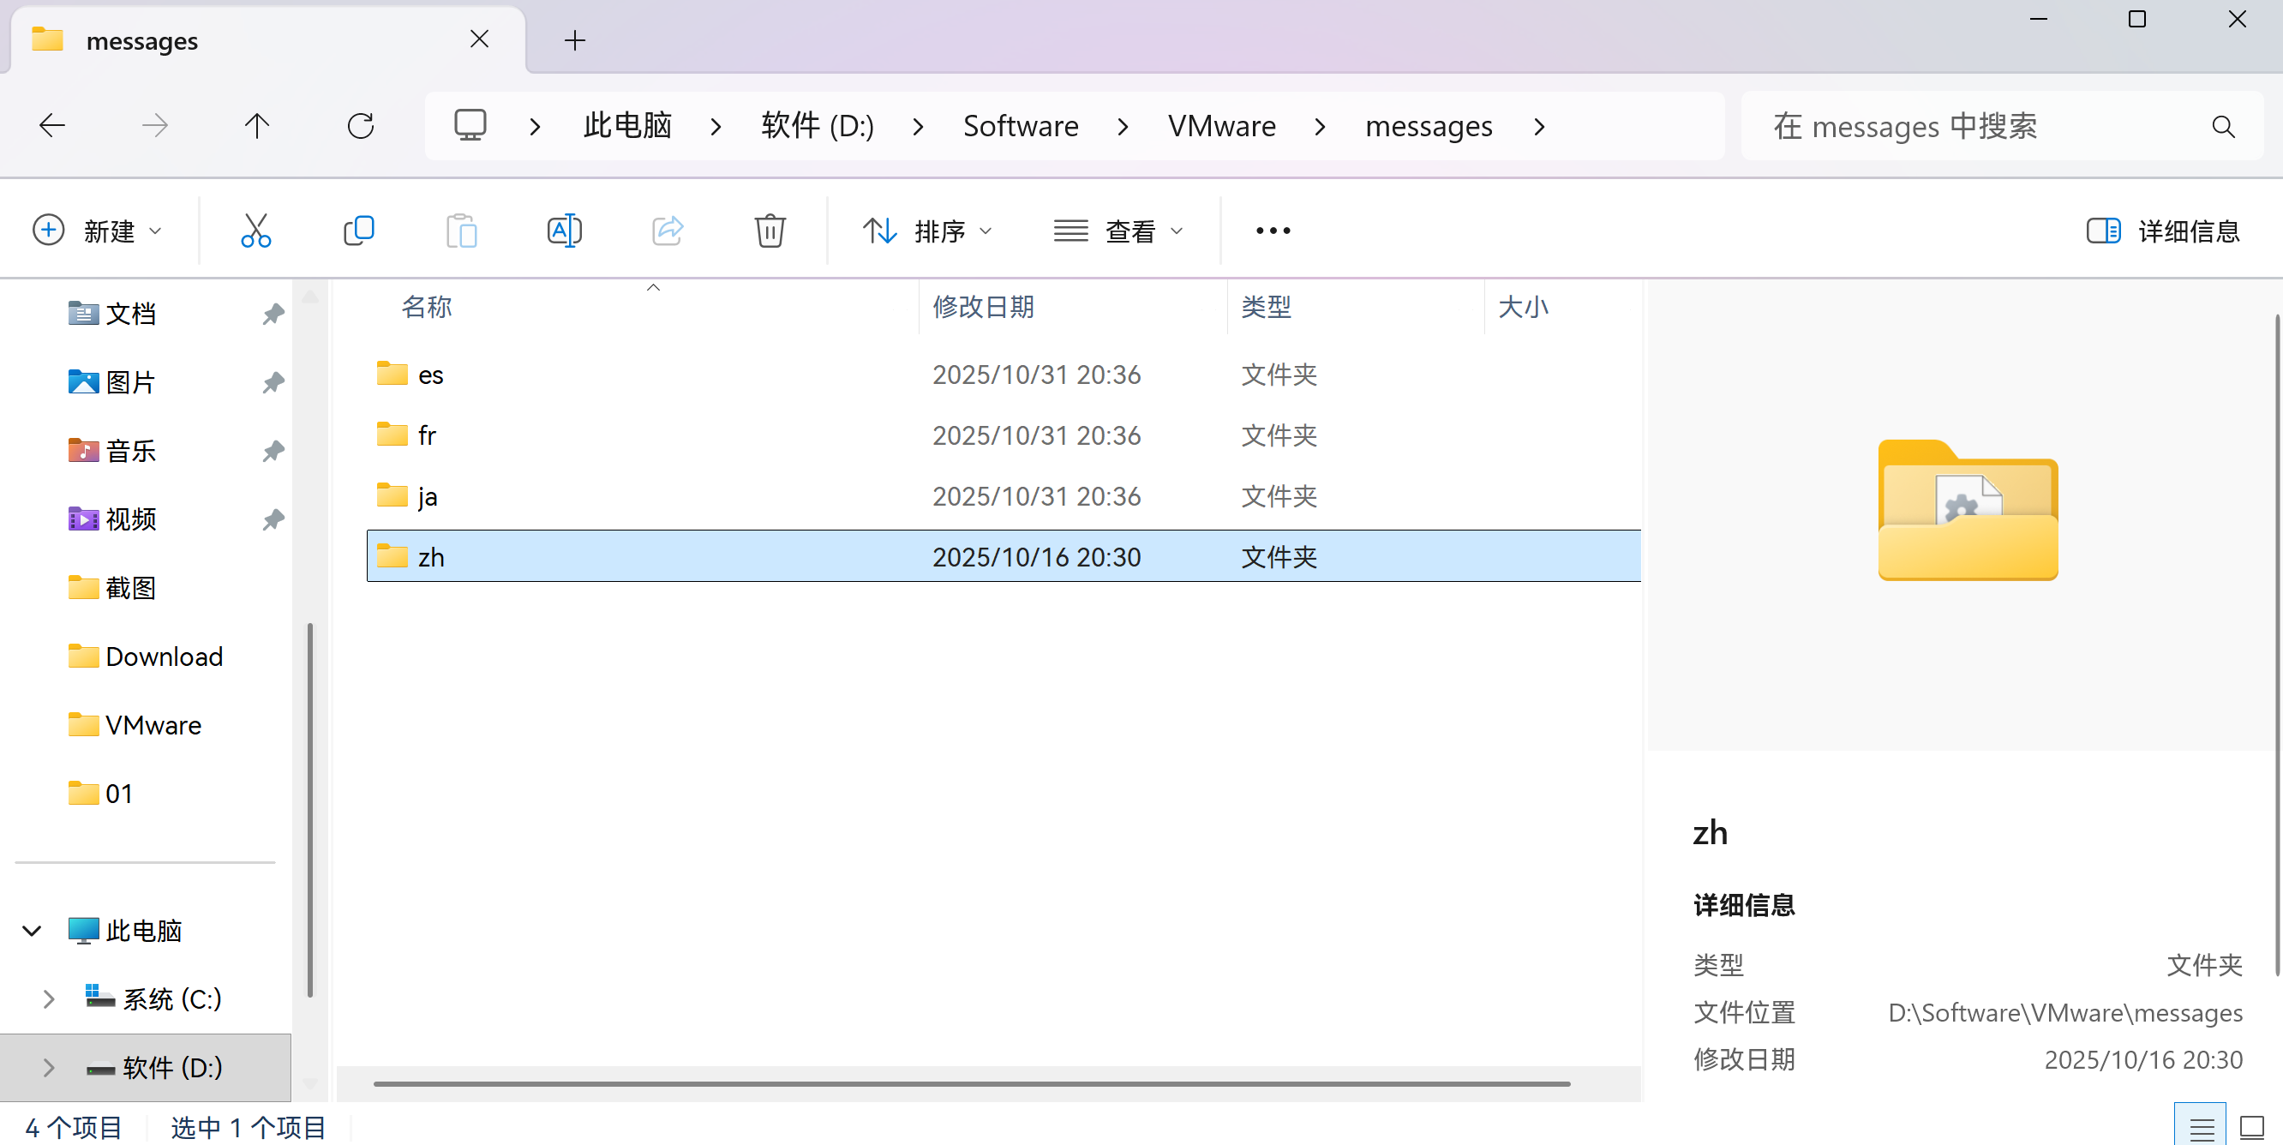Select the fr folder
The width and height of the screenshot is (2283, 1145).
tap(427, 435)
